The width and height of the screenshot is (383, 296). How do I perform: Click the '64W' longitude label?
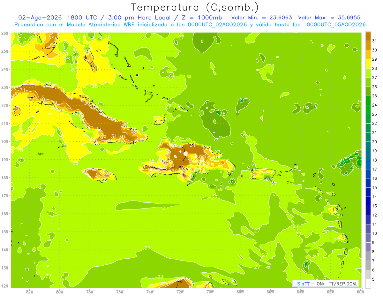[300, 291]
